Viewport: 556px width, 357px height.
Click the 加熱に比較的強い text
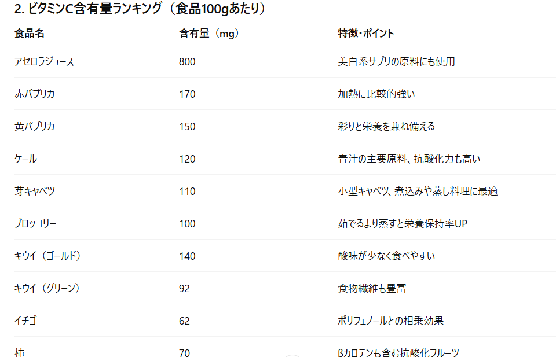[376, 94]
